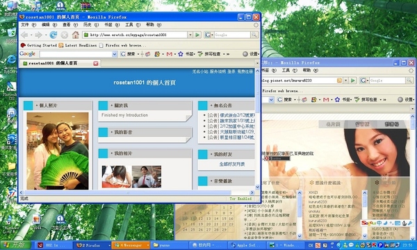Click green Go arrow in back Firefox window
Image resolution: width=417 pixels, height=250 pixels.
[353, 81]
